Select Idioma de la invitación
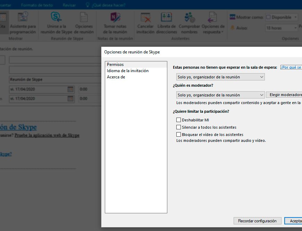The height and width of the screenshot is (231, 302). click(136, 71)
